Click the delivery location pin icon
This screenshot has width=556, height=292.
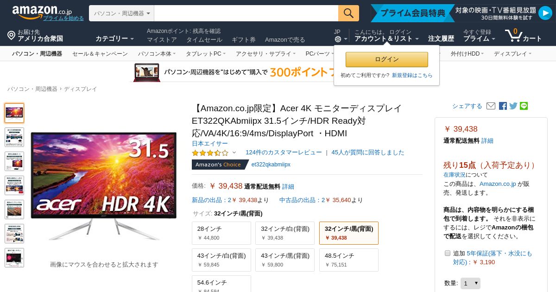tap(11, 35)
